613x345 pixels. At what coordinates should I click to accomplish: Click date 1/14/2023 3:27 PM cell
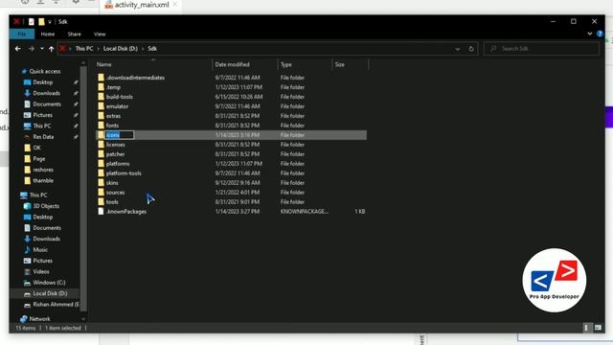pos(238,212)
